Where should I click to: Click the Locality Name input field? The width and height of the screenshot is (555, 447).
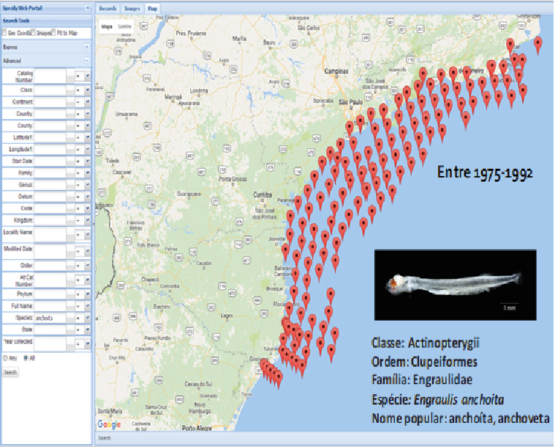[x=50, y=234]
